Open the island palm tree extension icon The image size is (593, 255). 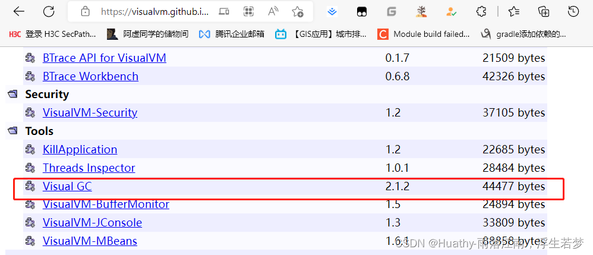click(x=421, y=12)
